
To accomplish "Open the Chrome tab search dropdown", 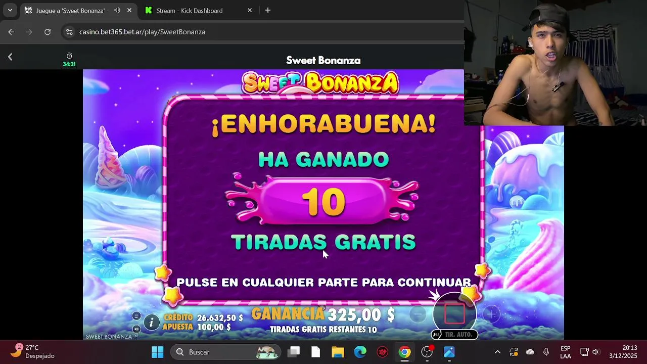I will pyautogui.click(x=10, y=10).
